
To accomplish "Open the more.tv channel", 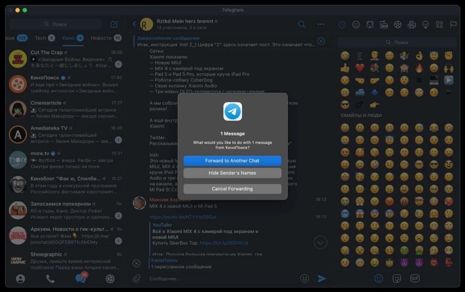I will 65,160.
